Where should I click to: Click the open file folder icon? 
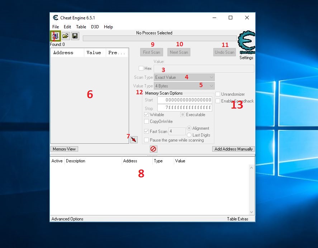pyautogui.click(x=66, y=36)
